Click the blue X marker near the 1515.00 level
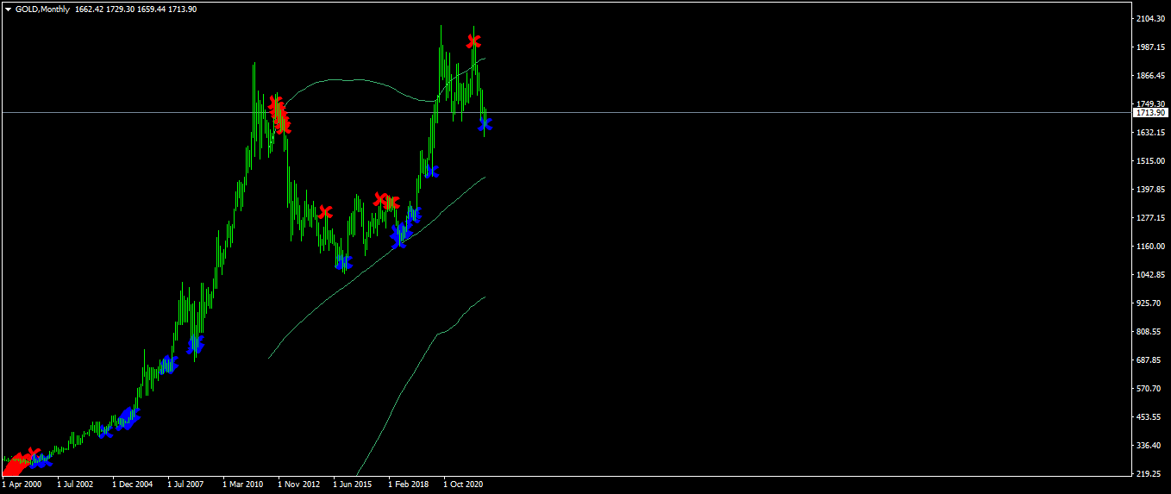Viewport: 1171px width, 494px height. click(x=431, y=171)
